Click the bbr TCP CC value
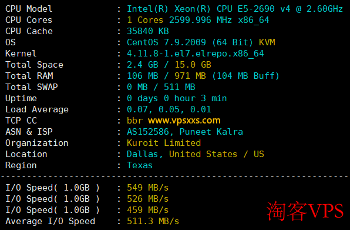Viewport: 350px width, 230px height. pyautogui.click(x=134, y=121)
